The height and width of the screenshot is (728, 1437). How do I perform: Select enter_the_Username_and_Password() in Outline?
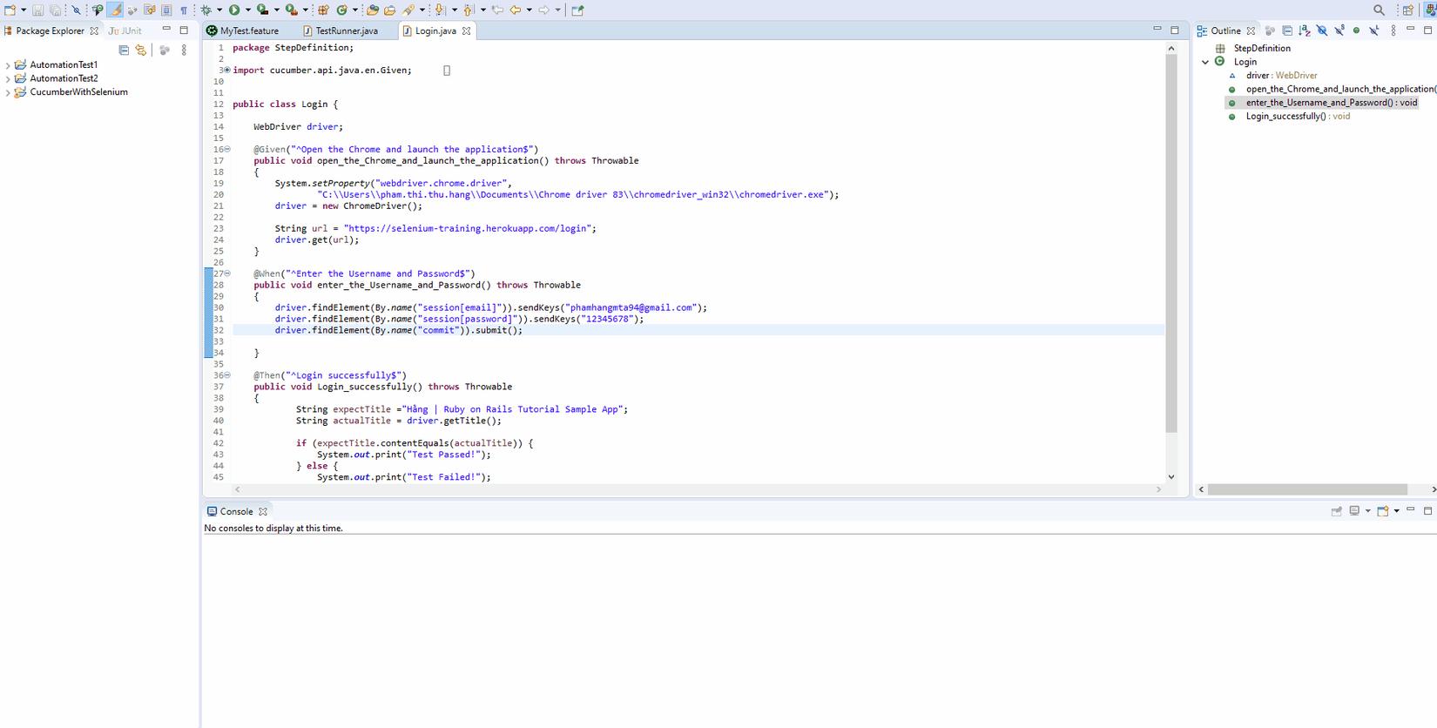pyautogui.click(x=1332, y=103)
